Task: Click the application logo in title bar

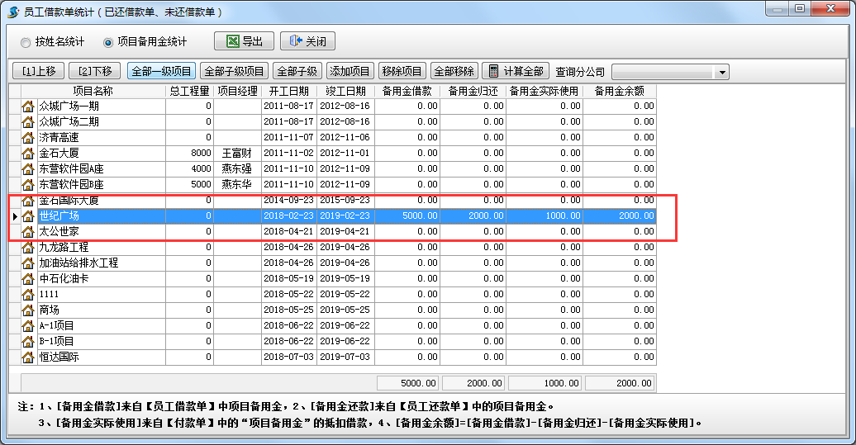Action: pyautogui.click(x=13, y=12)
